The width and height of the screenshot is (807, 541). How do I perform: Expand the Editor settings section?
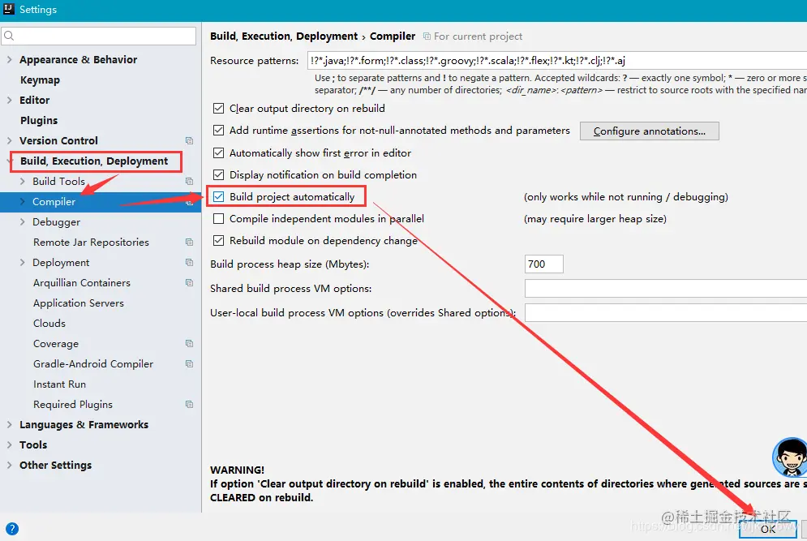click(9, 100)
